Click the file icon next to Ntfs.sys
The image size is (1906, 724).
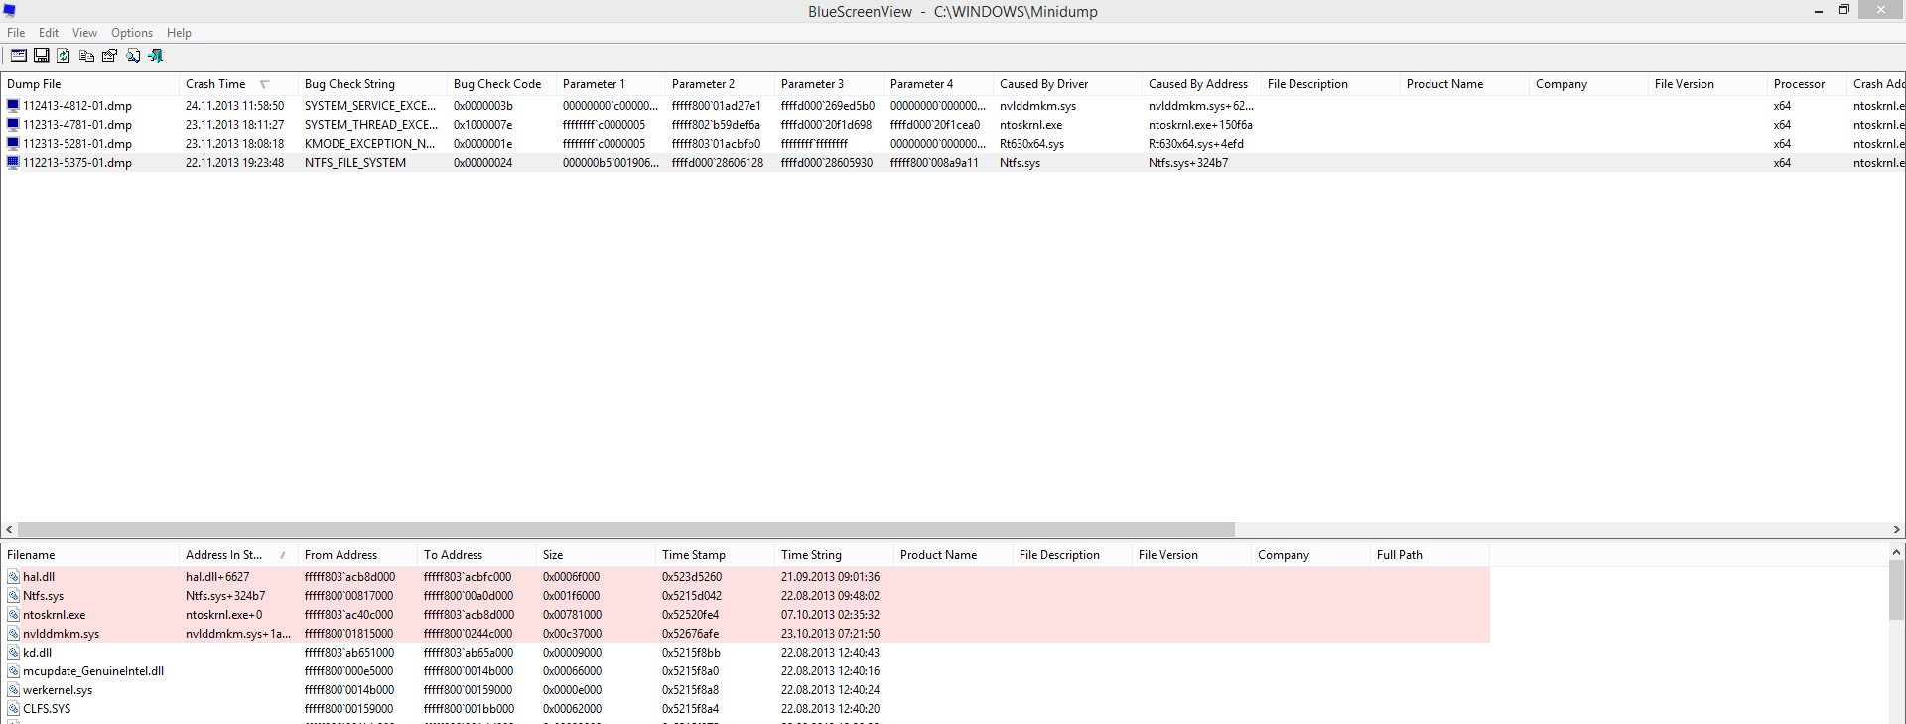tap(13, 595)
